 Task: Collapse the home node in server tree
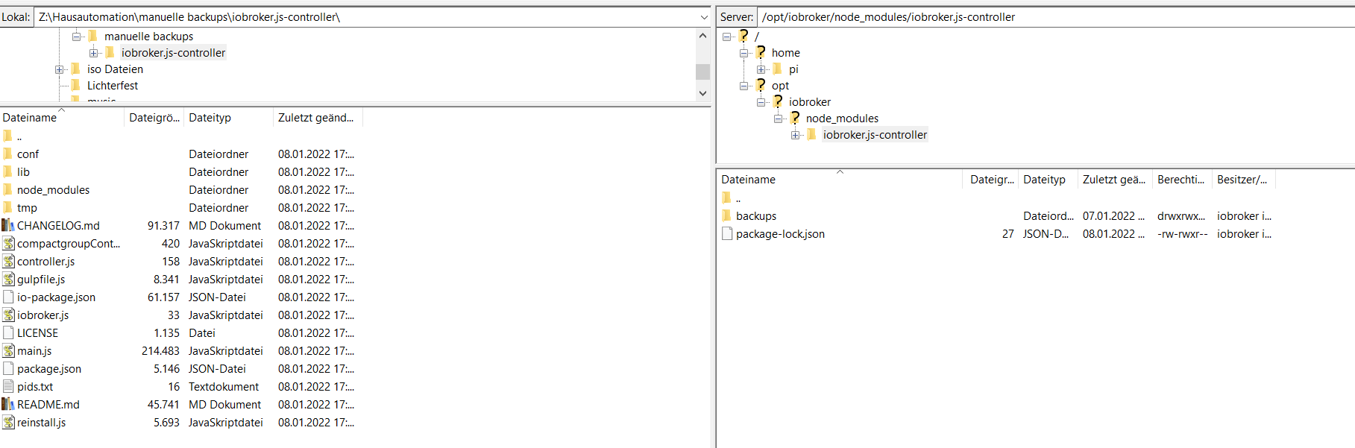pyautogui.click(x=743, y=52)
